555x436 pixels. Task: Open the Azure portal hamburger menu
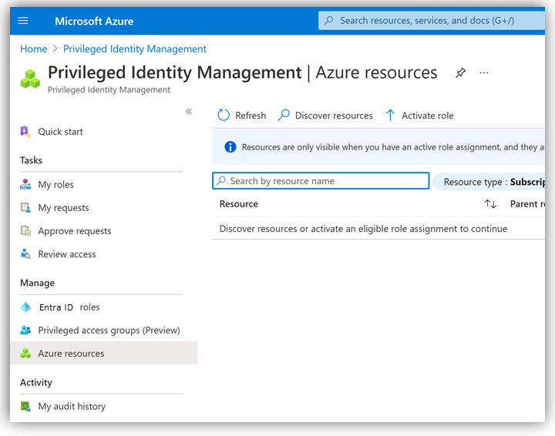pyautogui.click(x=22, y=21)
